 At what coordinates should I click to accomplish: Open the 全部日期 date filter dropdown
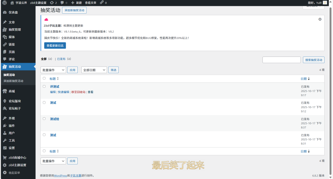94,70
